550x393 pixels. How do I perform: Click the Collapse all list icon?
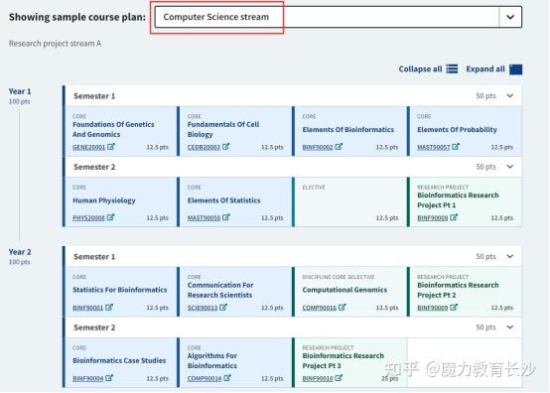(x=452, y=68)
